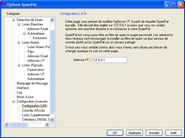This screenshot has height=138, width=185.
Task: Select the Listes d'Ignorés label
Action: 33,65
